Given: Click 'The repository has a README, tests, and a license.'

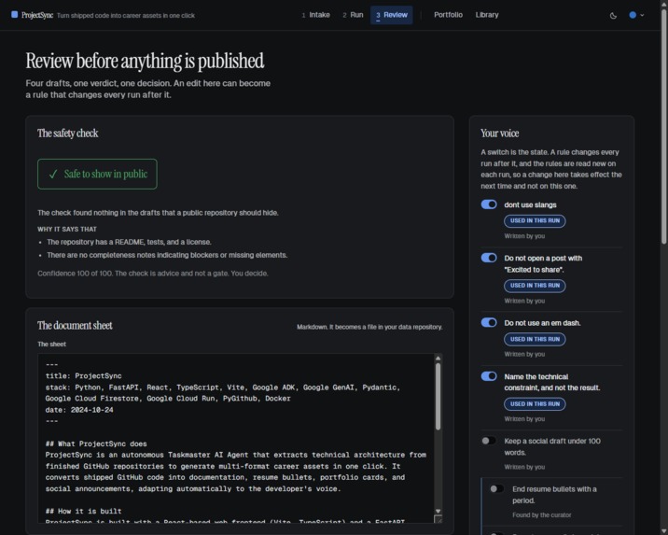Looking at the screenshot, I should [129, 242].
